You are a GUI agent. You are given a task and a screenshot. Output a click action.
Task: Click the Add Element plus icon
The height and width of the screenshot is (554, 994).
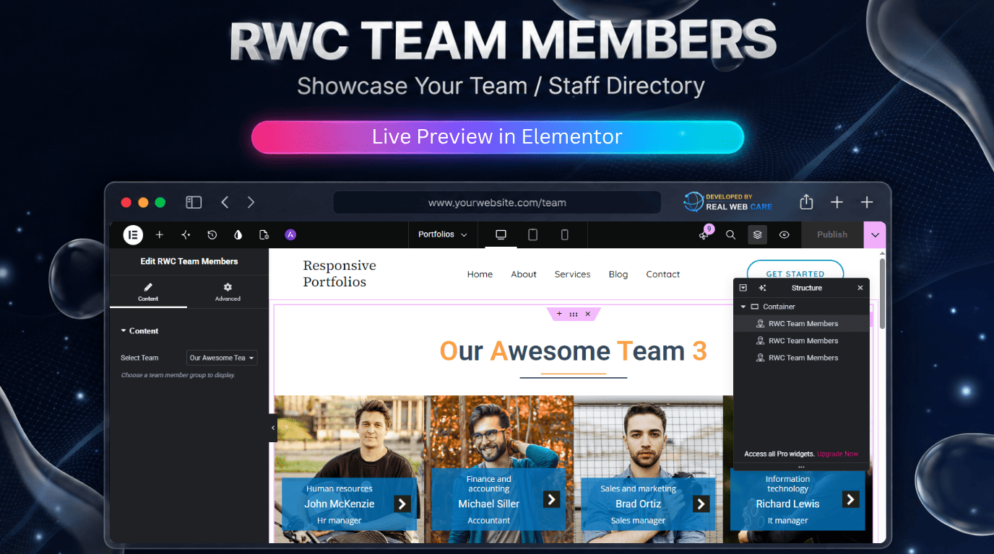[x=160, y=234]
